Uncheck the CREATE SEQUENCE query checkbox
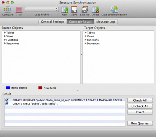The image size is (156, 137). click(7, 100)
